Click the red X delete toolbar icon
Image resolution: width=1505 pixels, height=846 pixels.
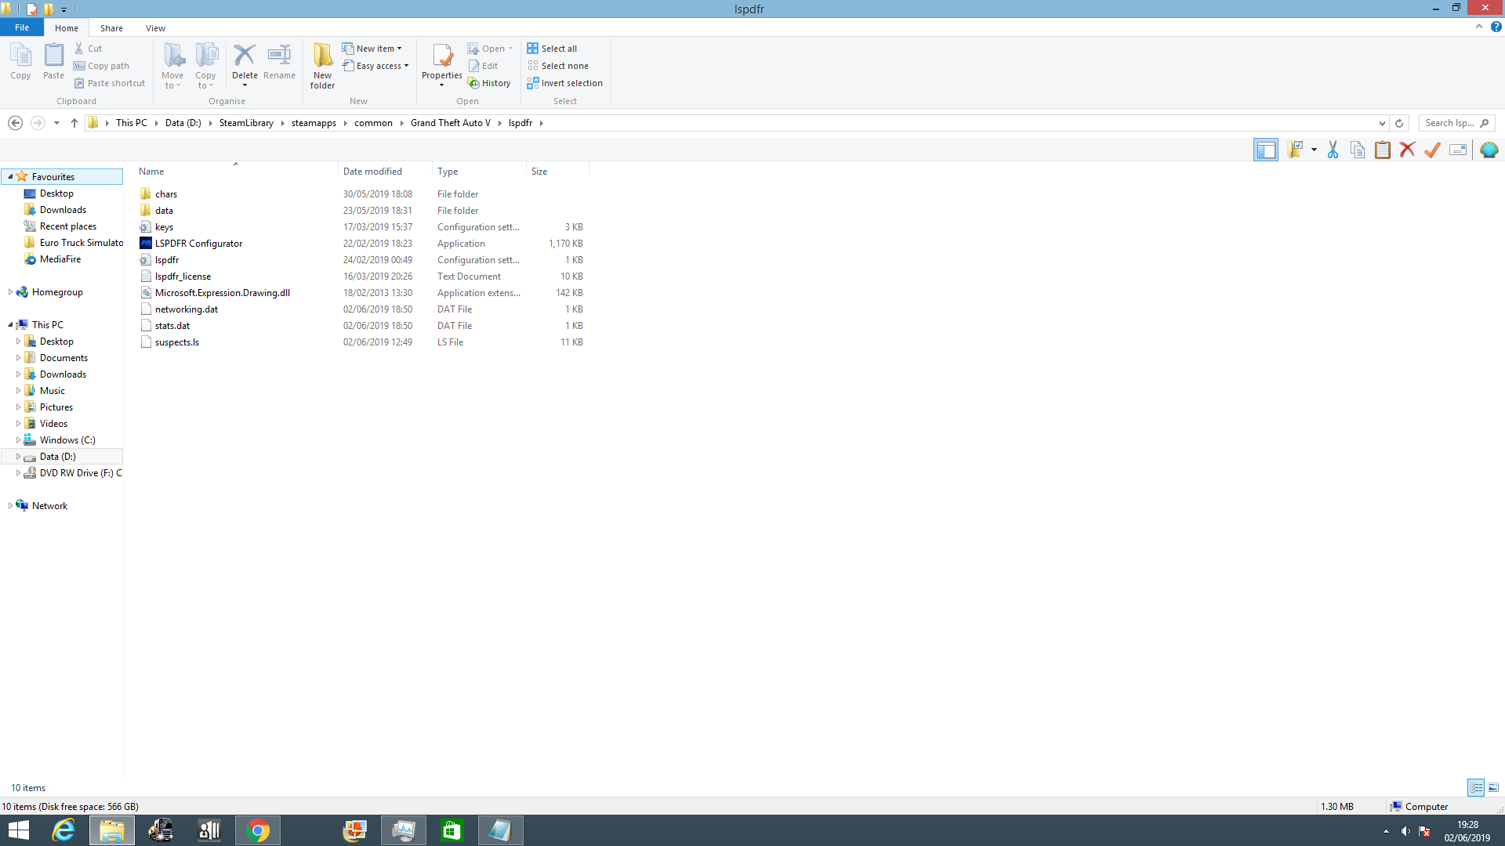[x=1407, y=150]
